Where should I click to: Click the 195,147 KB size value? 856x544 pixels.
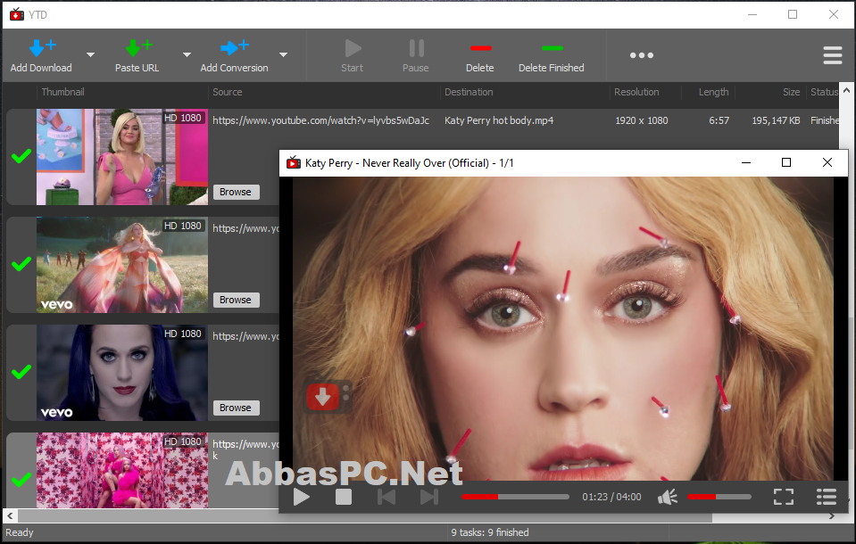tap(776, 120)
